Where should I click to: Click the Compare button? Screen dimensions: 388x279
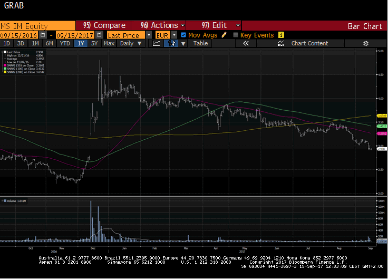pos(104,25)
